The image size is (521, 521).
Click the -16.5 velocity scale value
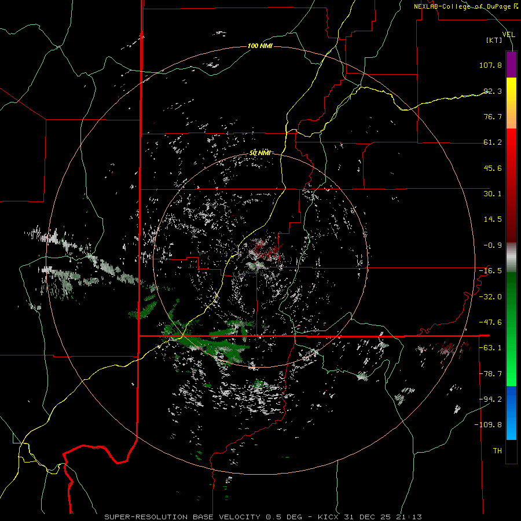point(490,271)
